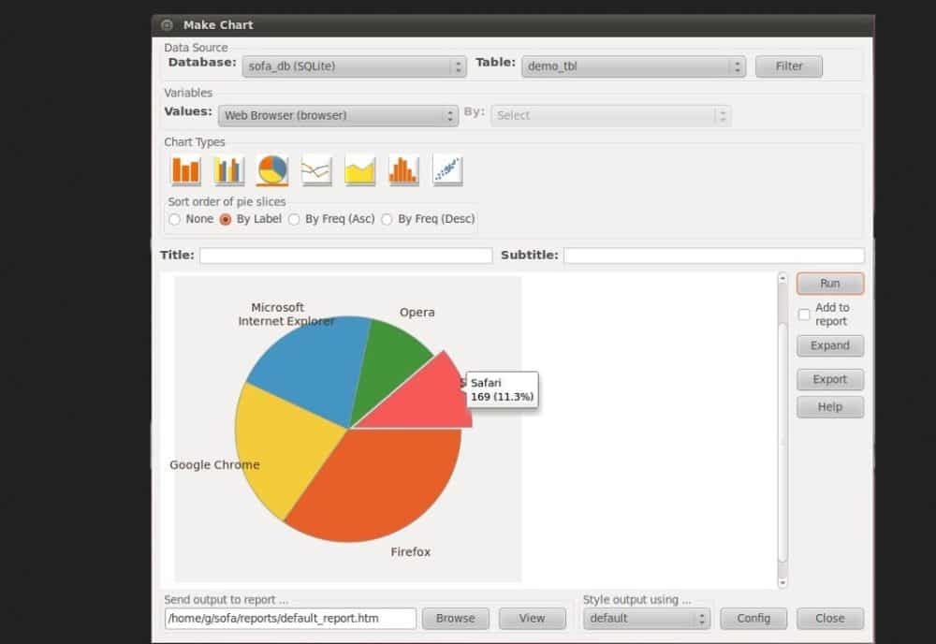
Task: Click into the chart Title field
Action: pyautogui.click(x=345, y=256)
